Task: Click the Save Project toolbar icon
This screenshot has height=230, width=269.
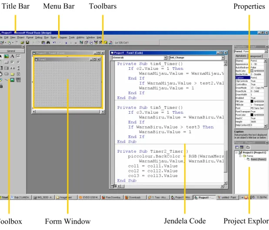Action: (27, 43)
